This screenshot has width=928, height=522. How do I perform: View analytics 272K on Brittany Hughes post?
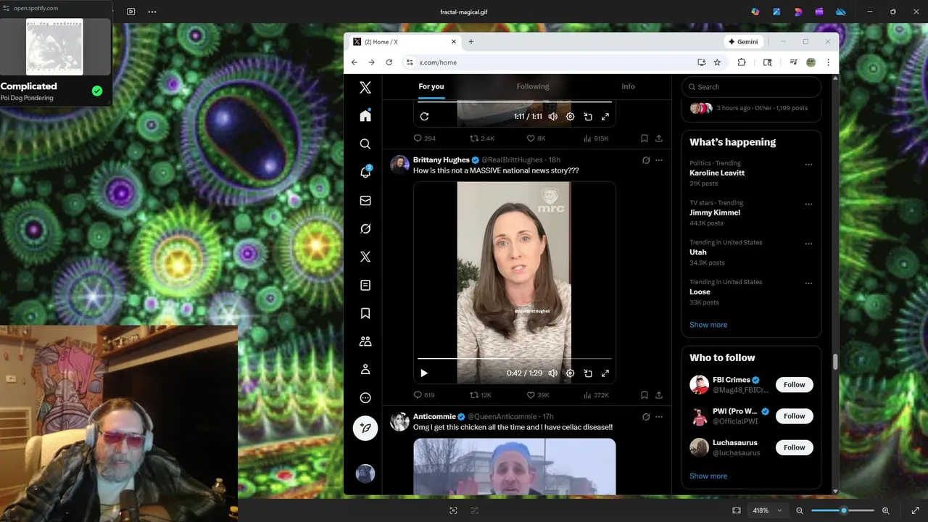597,395
